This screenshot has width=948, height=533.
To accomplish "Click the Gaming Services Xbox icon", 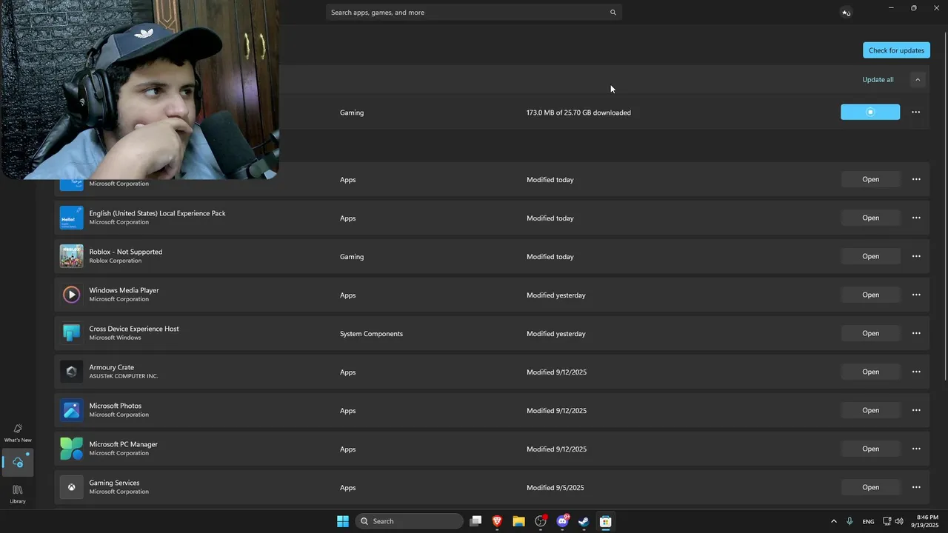I will click(x=72, y=487).
